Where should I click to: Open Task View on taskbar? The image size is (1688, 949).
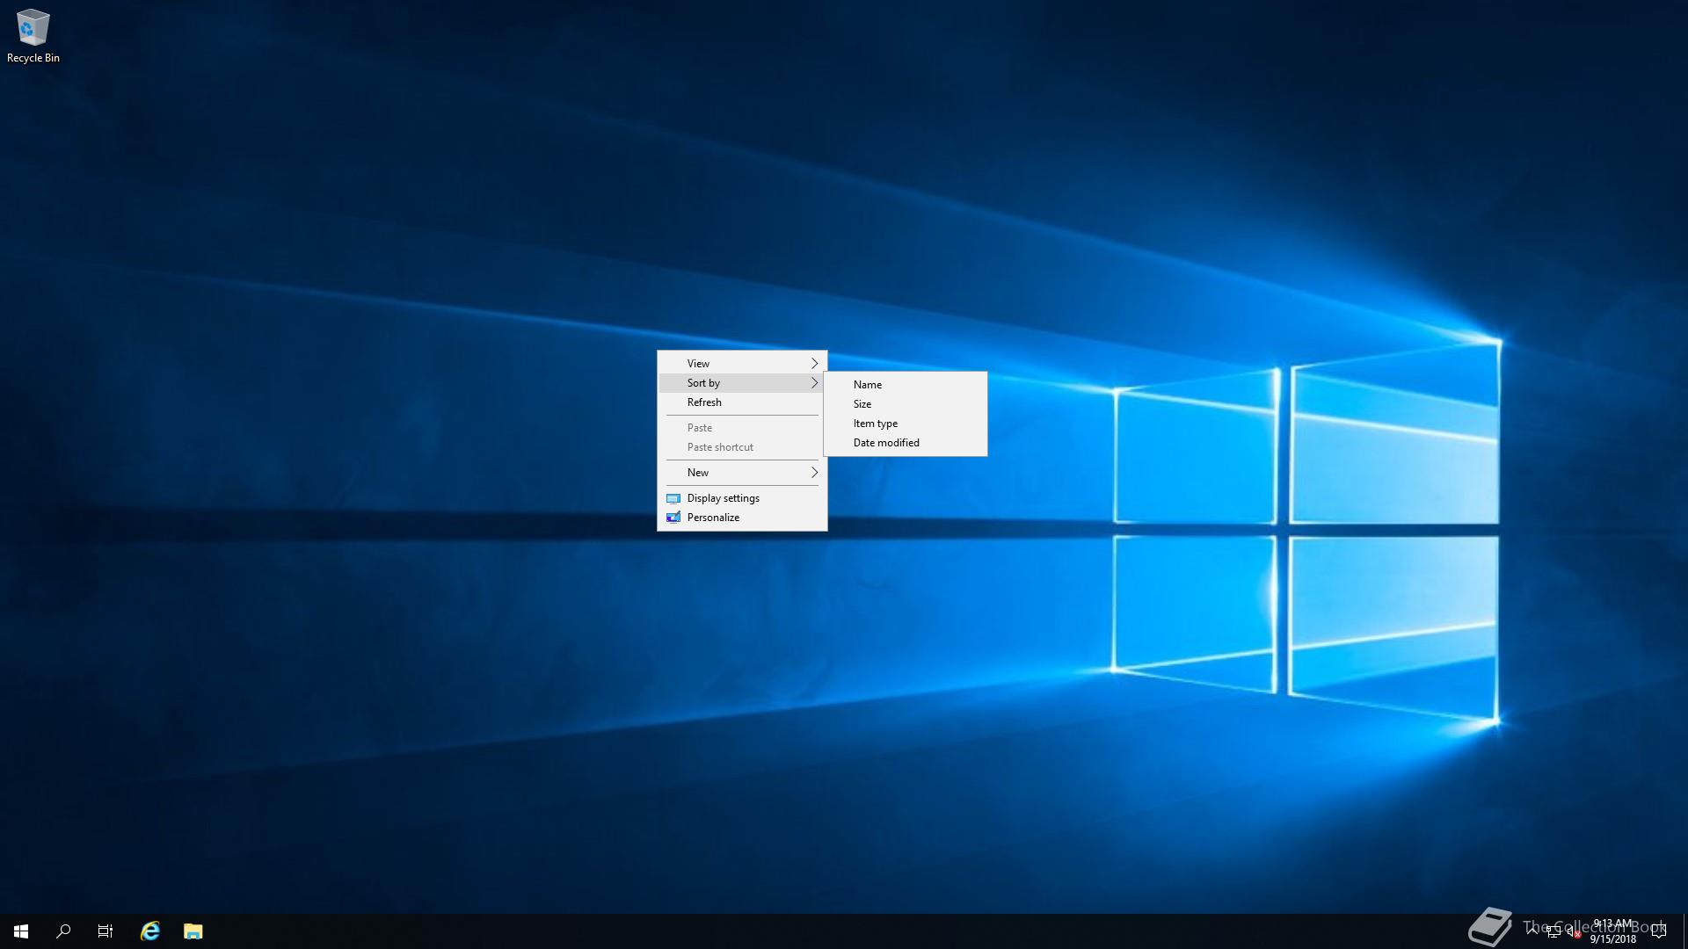tap(105, 931)
